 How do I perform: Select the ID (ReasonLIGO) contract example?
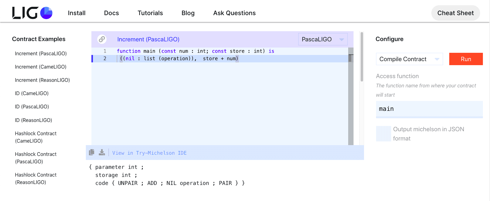pos(34,120)
